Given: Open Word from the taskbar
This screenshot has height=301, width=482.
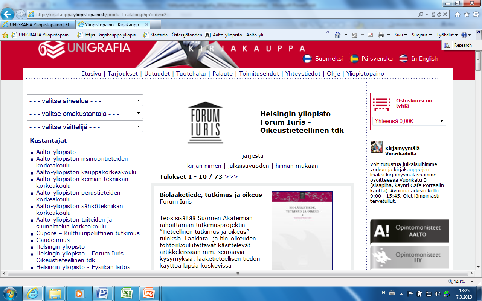Looking at the screenshot, I should point(102,293).
